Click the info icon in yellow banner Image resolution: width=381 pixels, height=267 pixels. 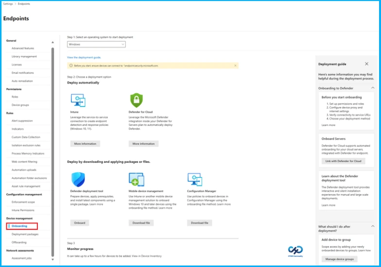click(x=71, y=65)
